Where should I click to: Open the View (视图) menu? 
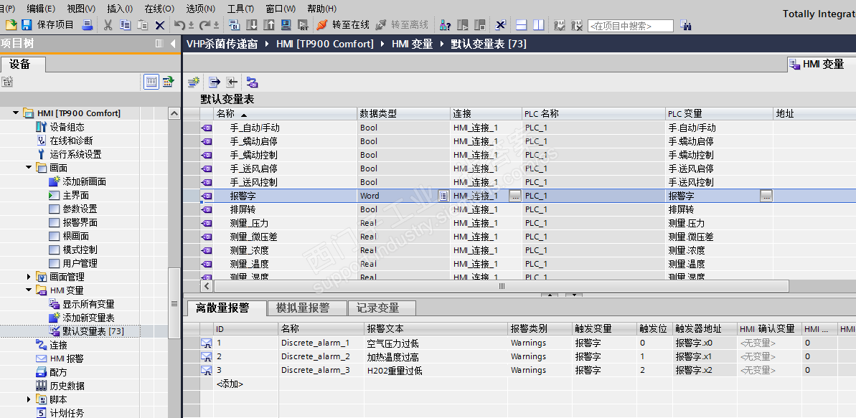[81, 9]
